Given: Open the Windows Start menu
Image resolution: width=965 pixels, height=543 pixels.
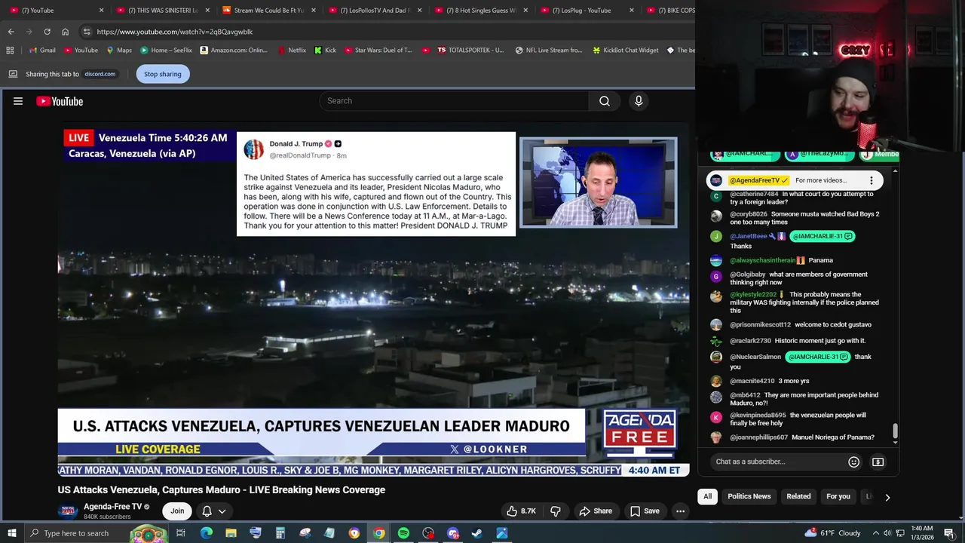Looking at the screenshot, I should pyautogui.click(x=11, y=533).
